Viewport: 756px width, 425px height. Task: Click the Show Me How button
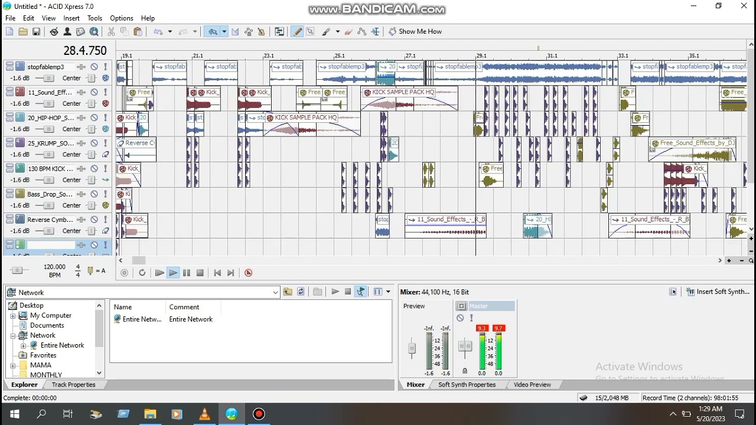pos(415,32)
